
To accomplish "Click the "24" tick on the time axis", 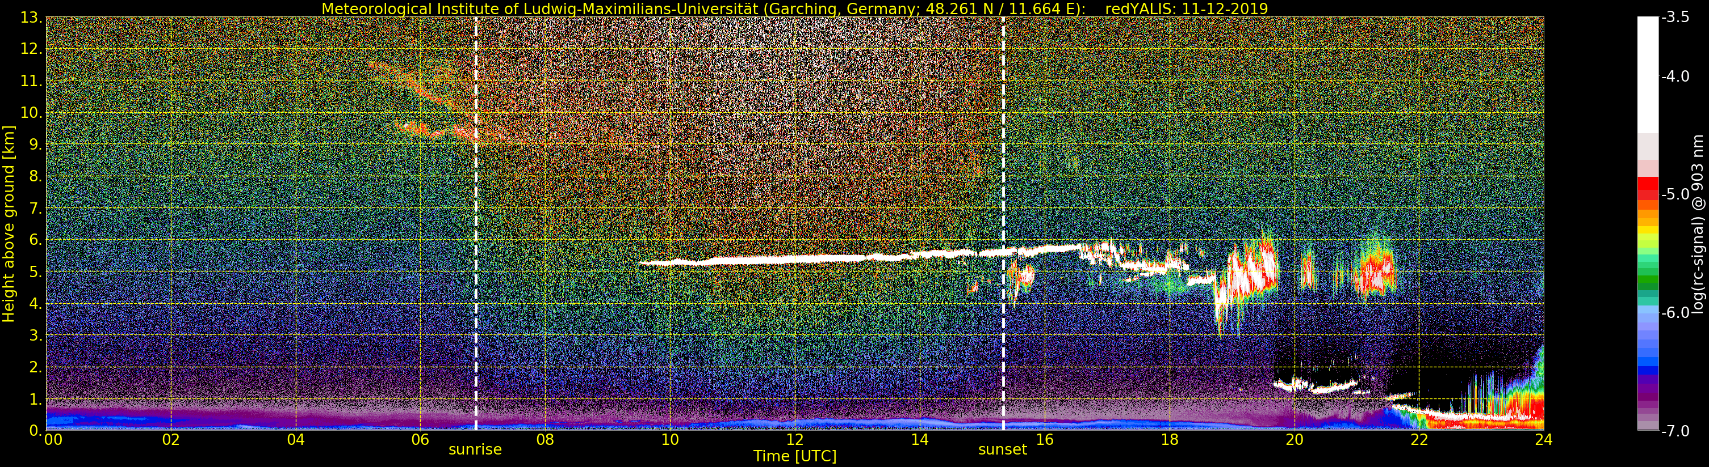I will click(x=1544, y=439).
